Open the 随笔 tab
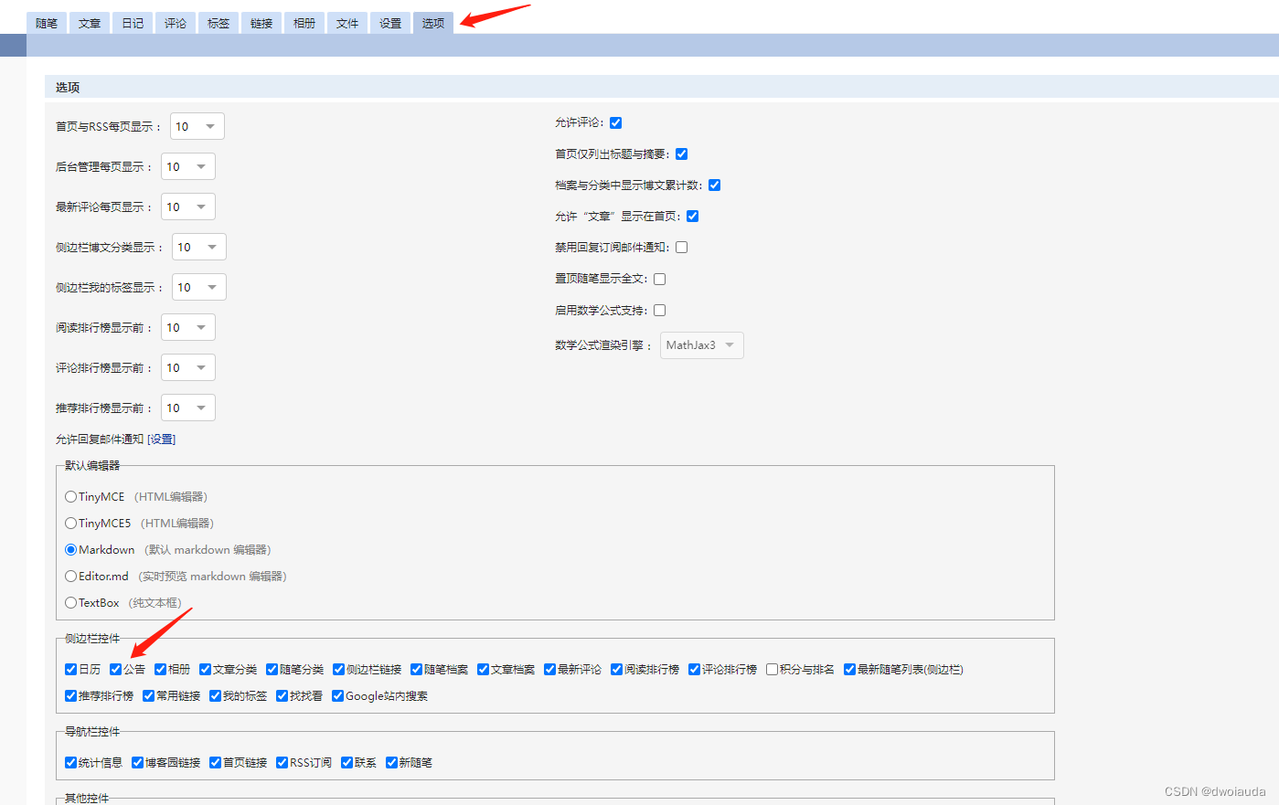Viewport: 1279px width, 805px height. [x=47, y=23]
